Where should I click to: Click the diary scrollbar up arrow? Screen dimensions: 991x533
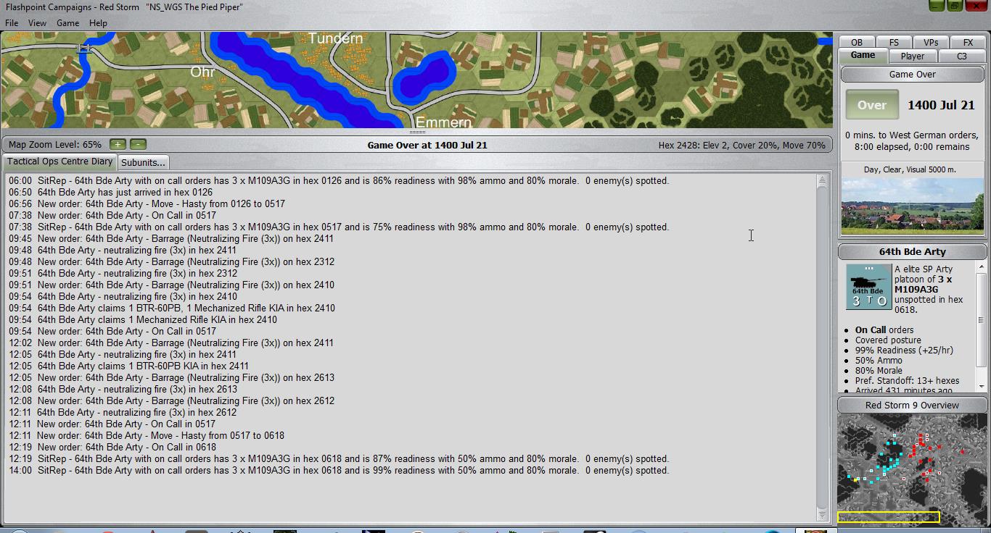pyautogui.click(x=822, y=180)
